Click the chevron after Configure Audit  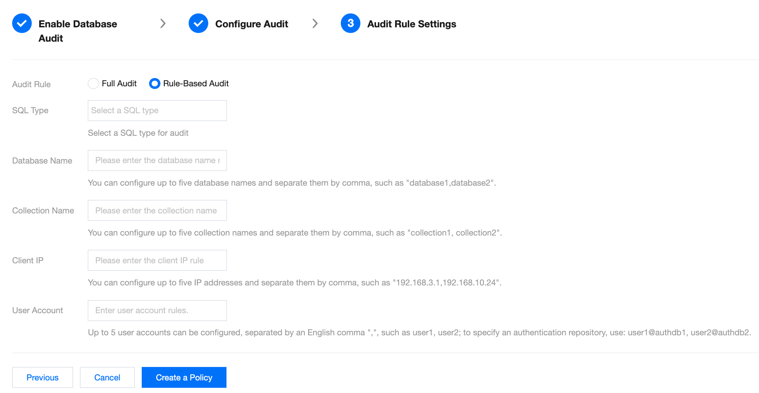pos(315,23)
